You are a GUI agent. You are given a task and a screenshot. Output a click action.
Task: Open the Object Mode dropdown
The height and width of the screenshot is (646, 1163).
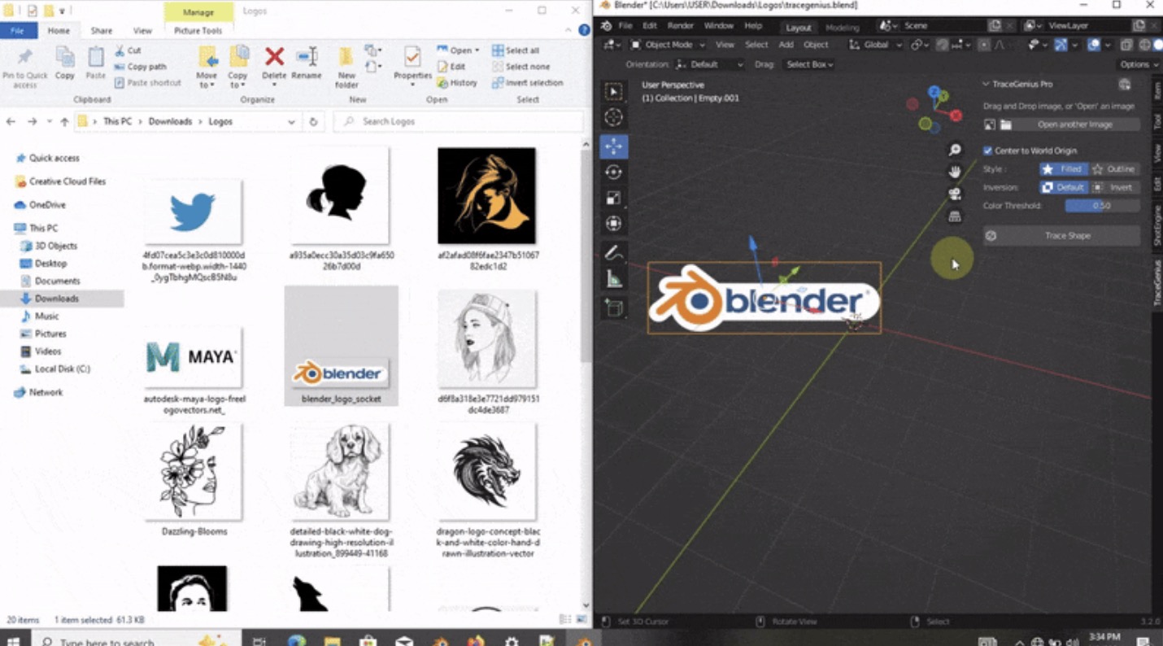coord(669,45)
